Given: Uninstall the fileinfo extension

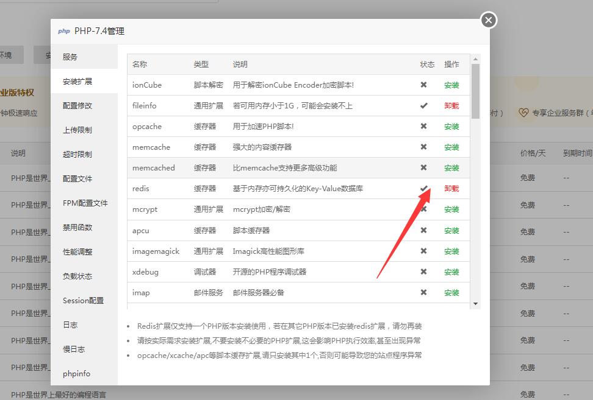Looking at the screenshot, I should (451, 105).
